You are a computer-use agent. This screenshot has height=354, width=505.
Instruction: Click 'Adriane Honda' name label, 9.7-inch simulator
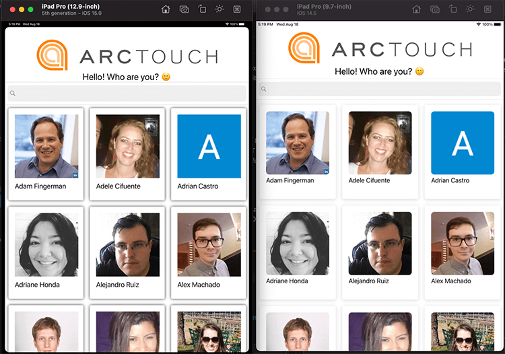click(x=287, y=281)
